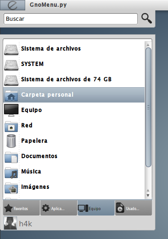
Task: Click the SYSTEM drive icon
Action: [x=11, y=65]
